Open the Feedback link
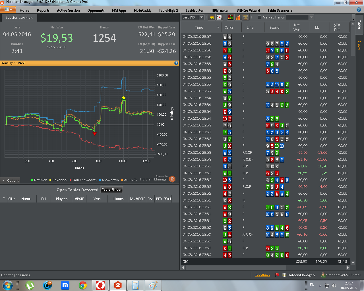The width and height of the screenshot is (364, 291). tap(262, 275)
